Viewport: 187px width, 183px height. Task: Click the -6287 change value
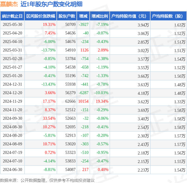84,93
